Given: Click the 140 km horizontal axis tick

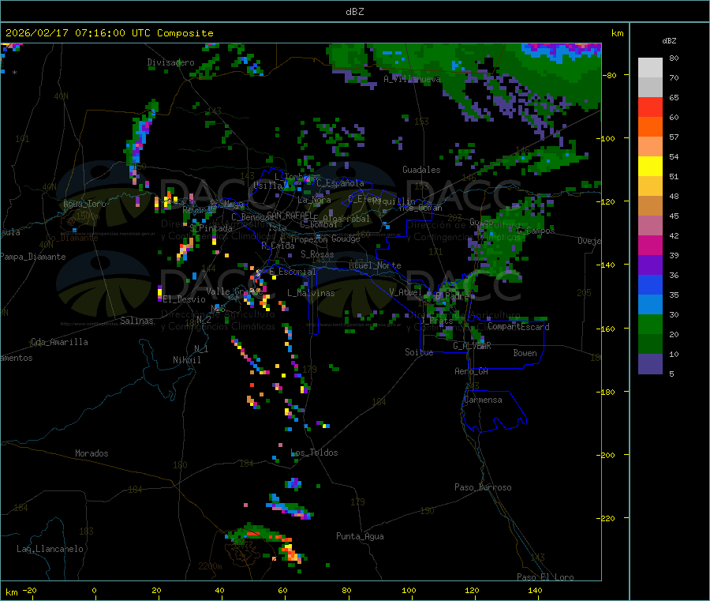Looking at the screenshot, I should click(535, 590).
